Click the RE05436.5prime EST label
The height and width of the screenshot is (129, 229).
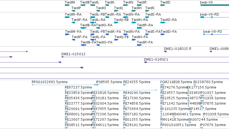pos(78,98)
